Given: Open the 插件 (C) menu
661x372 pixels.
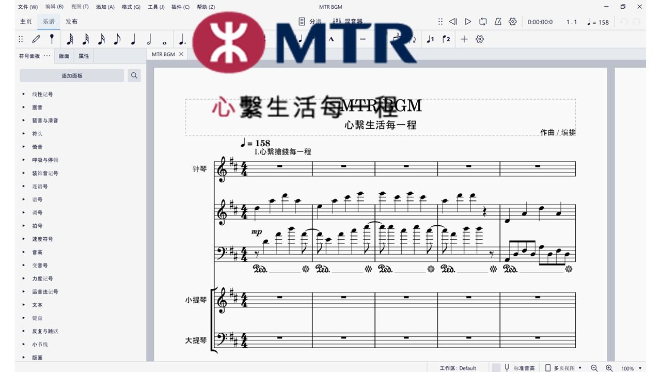Looking at the screenshot, I should 180,7.
